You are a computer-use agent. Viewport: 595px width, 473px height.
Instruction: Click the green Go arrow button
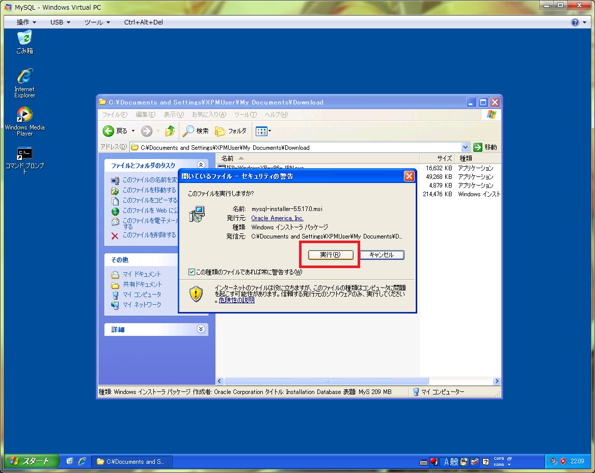click(477, 147)
